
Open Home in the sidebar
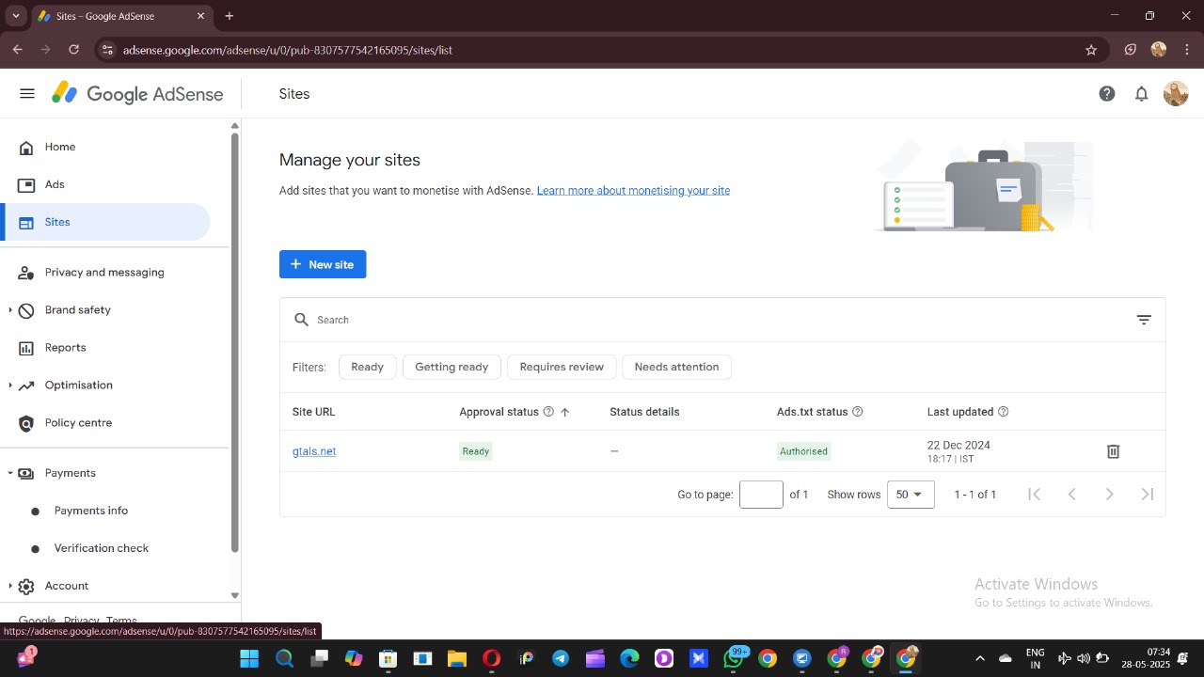pos(105,147)
